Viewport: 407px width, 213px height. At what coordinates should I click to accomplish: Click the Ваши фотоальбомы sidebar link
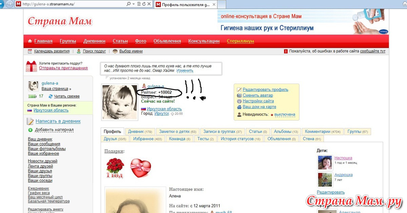point(47,149)
